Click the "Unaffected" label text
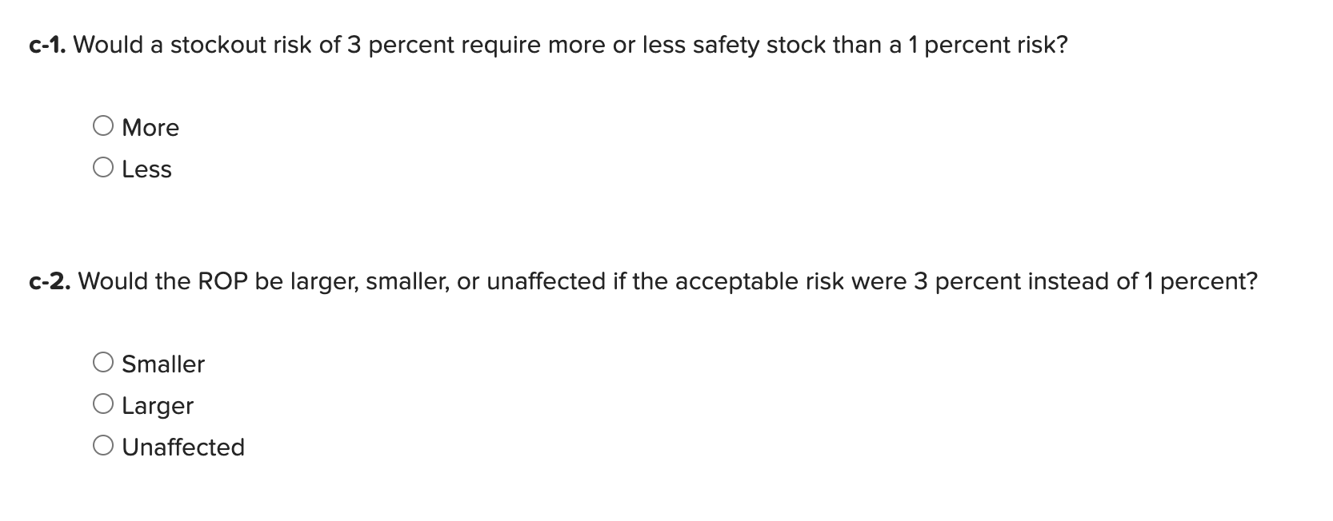The image size is (1333, 521). [183, 447]
